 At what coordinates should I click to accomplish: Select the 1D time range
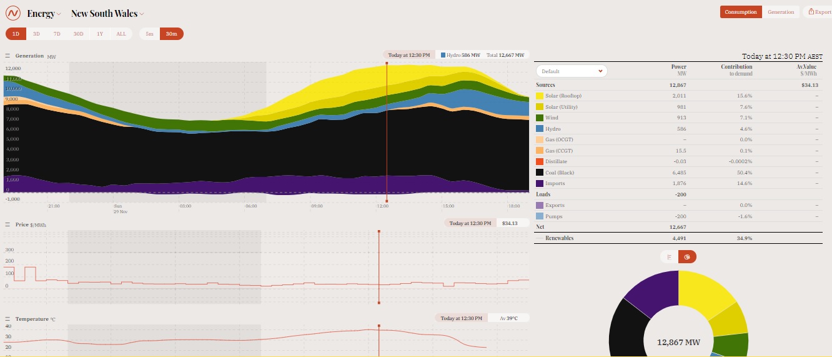[16, 34]
